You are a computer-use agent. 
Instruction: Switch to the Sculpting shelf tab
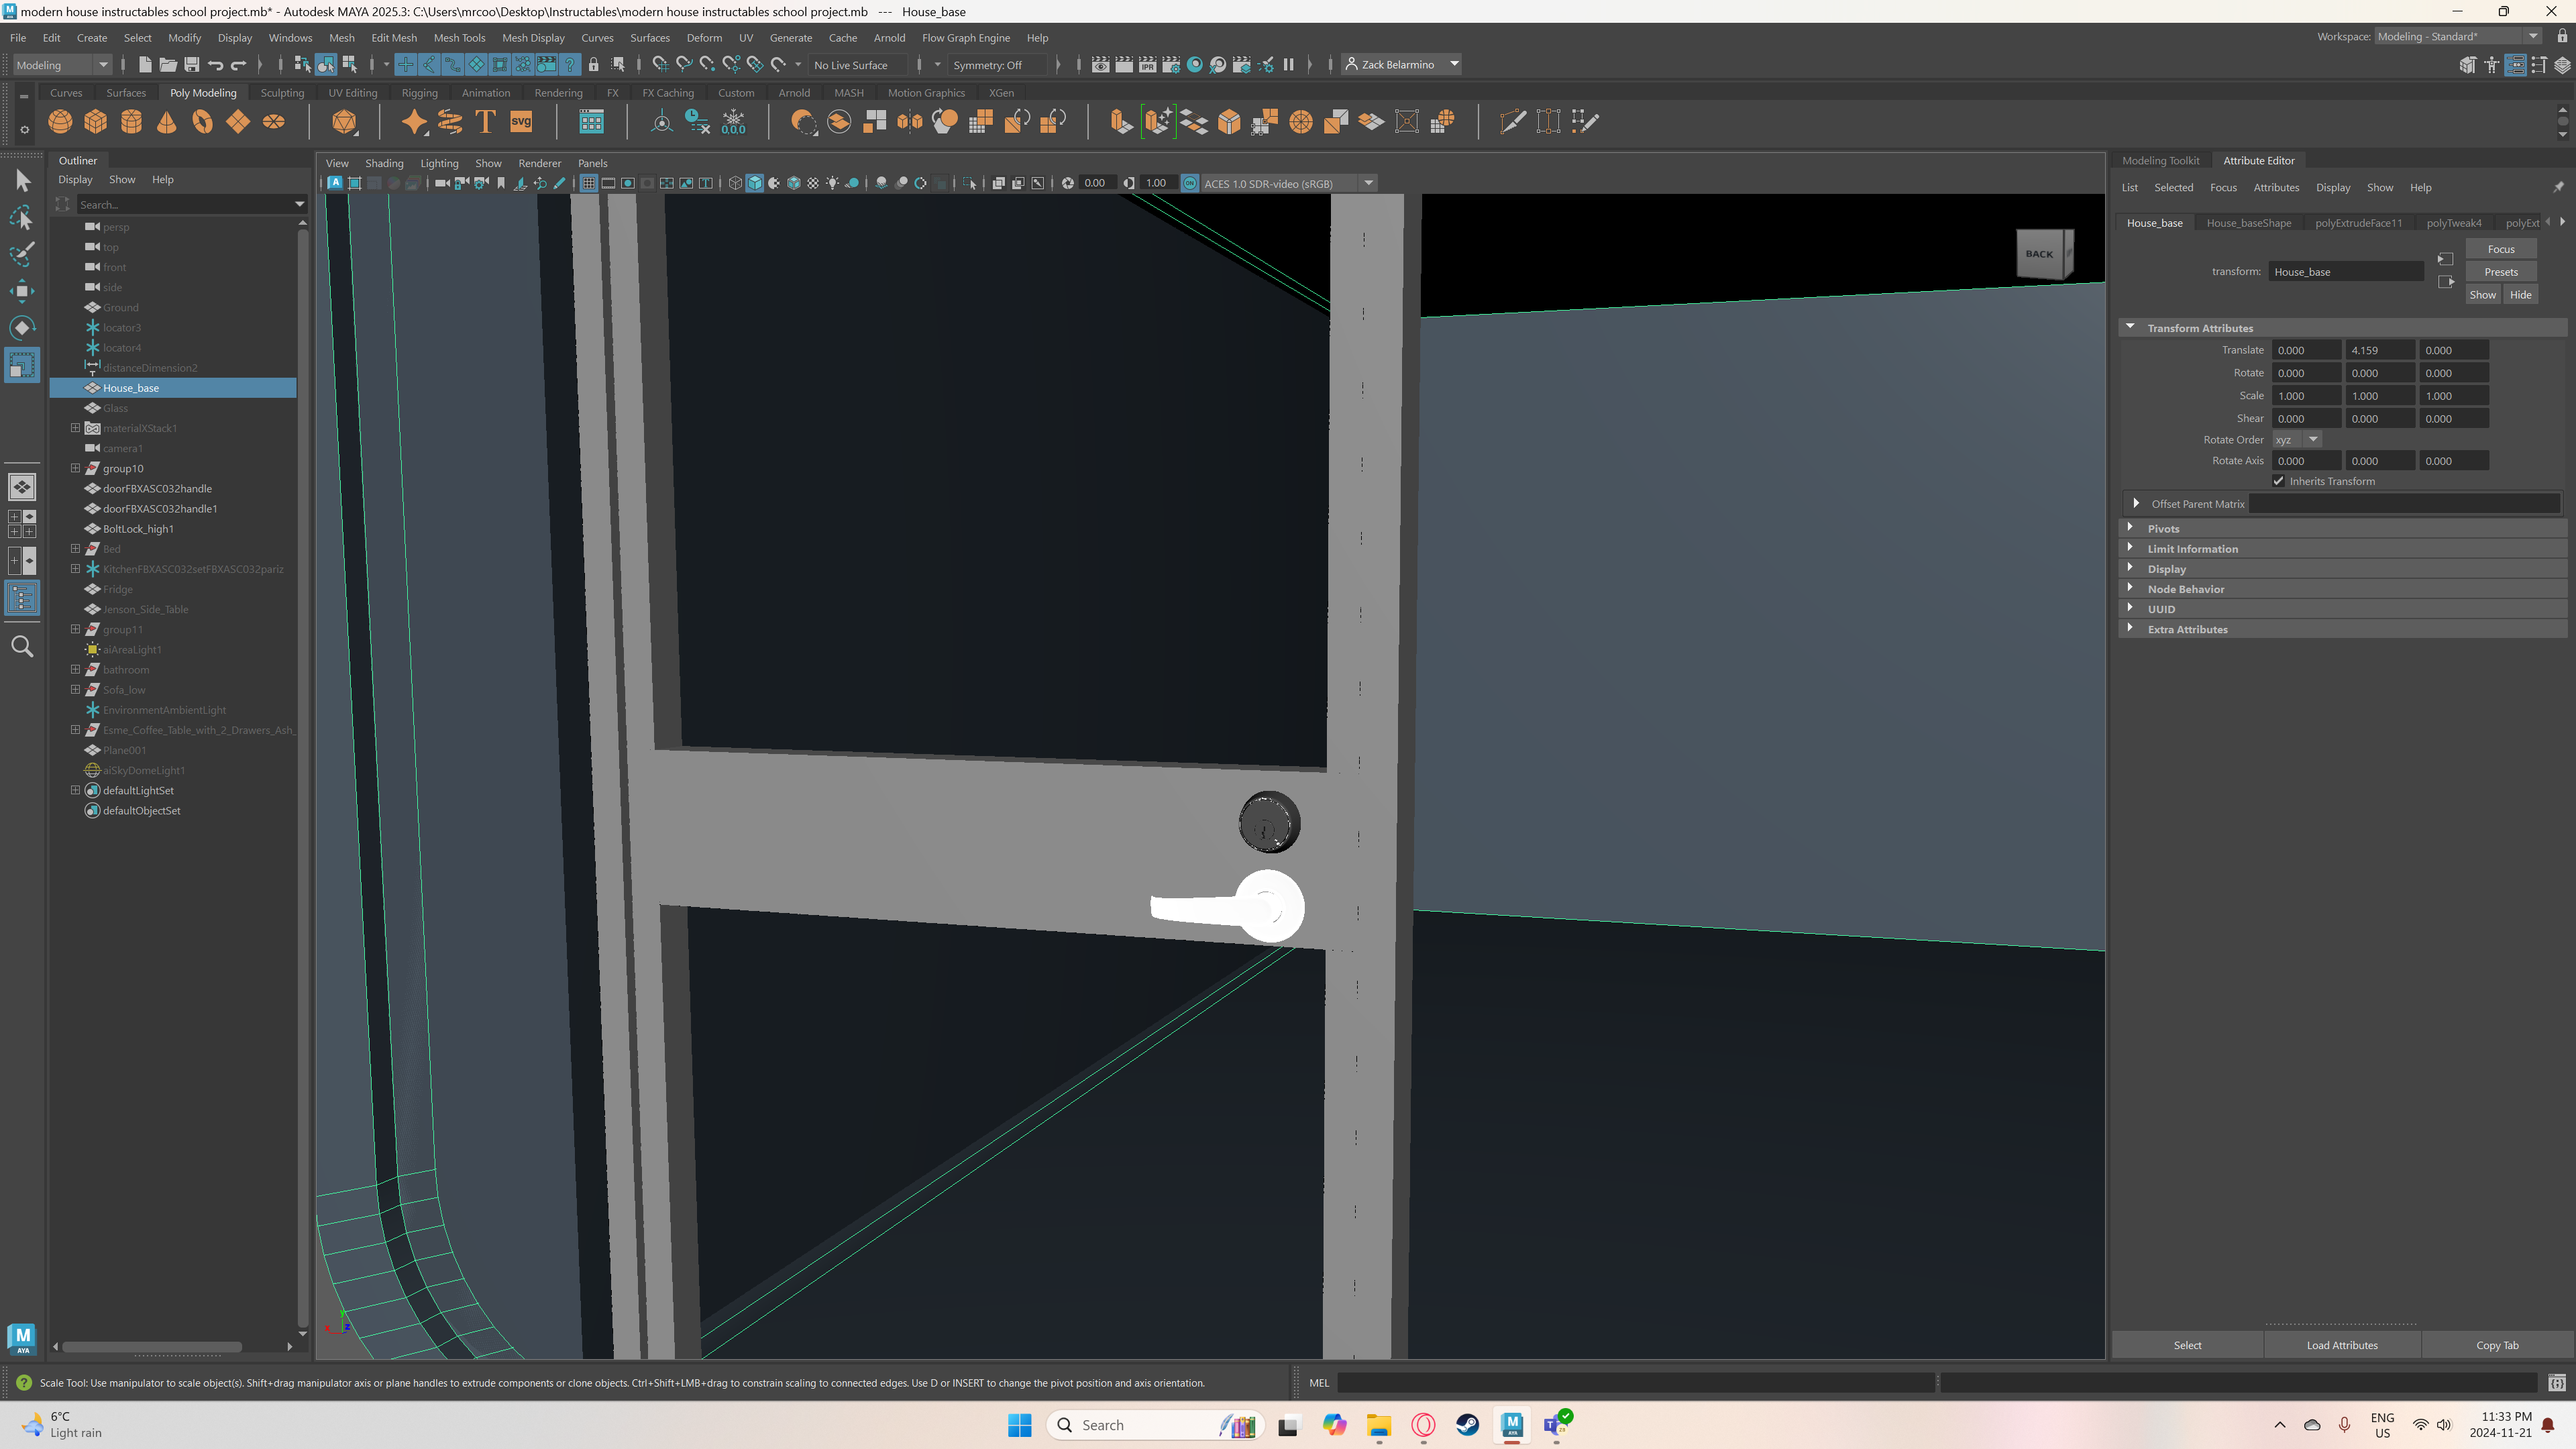(x=282, y=93)
